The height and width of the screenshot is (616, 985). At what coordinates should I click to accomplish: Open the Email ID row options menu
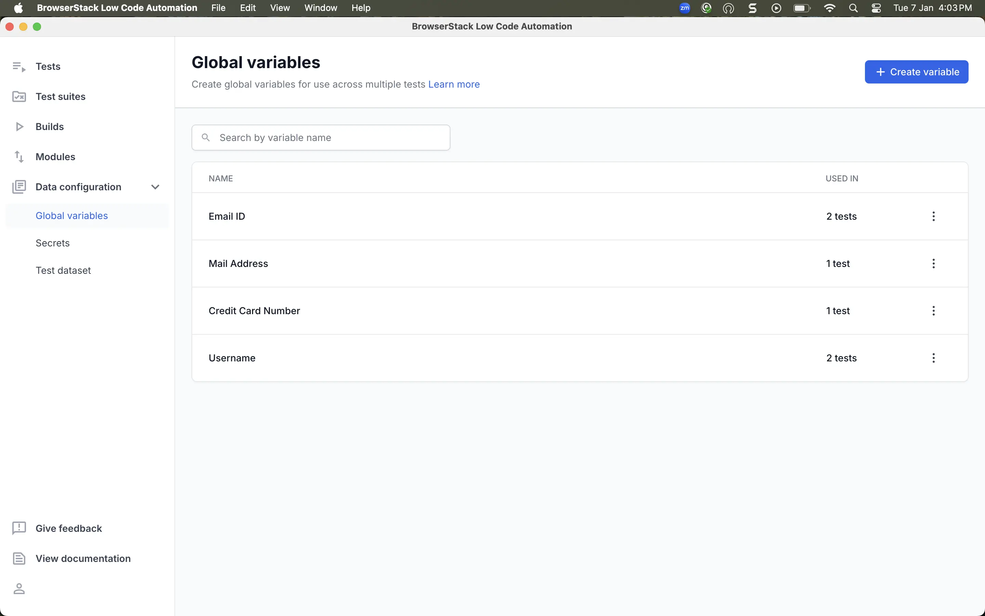pos(933,216)
